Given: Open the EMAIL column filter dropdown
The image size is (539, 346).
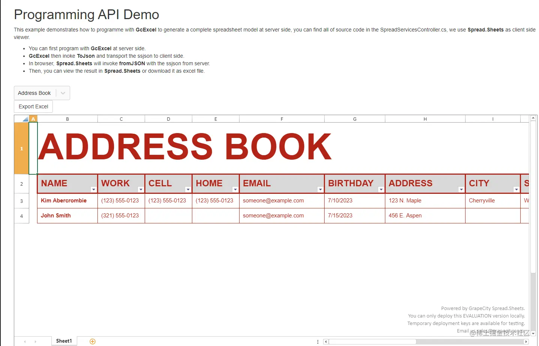Looking at the screenshot, I should [320, 189].
